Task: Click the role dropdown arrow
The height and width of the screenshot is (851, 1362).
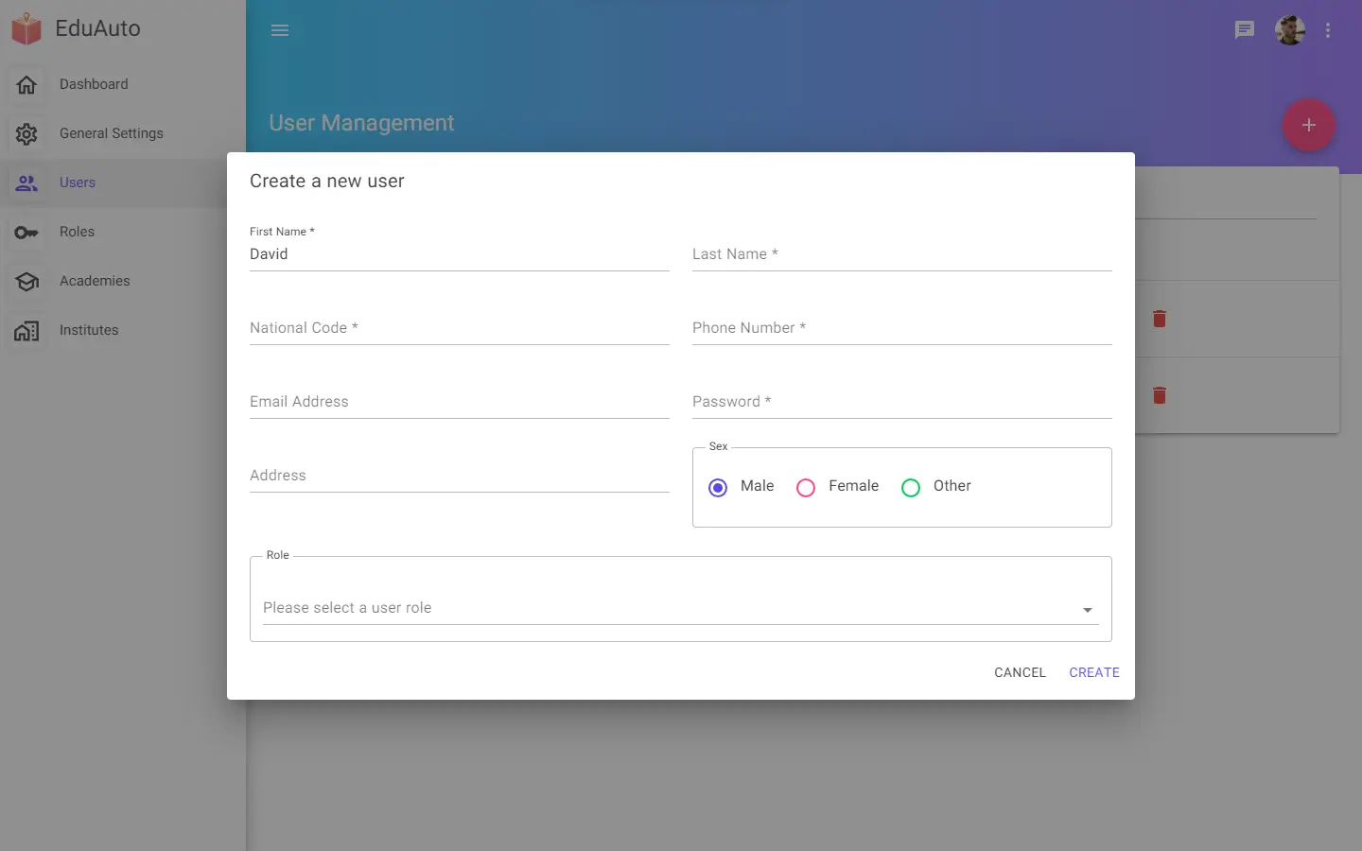Action: tap(1088, 610)
